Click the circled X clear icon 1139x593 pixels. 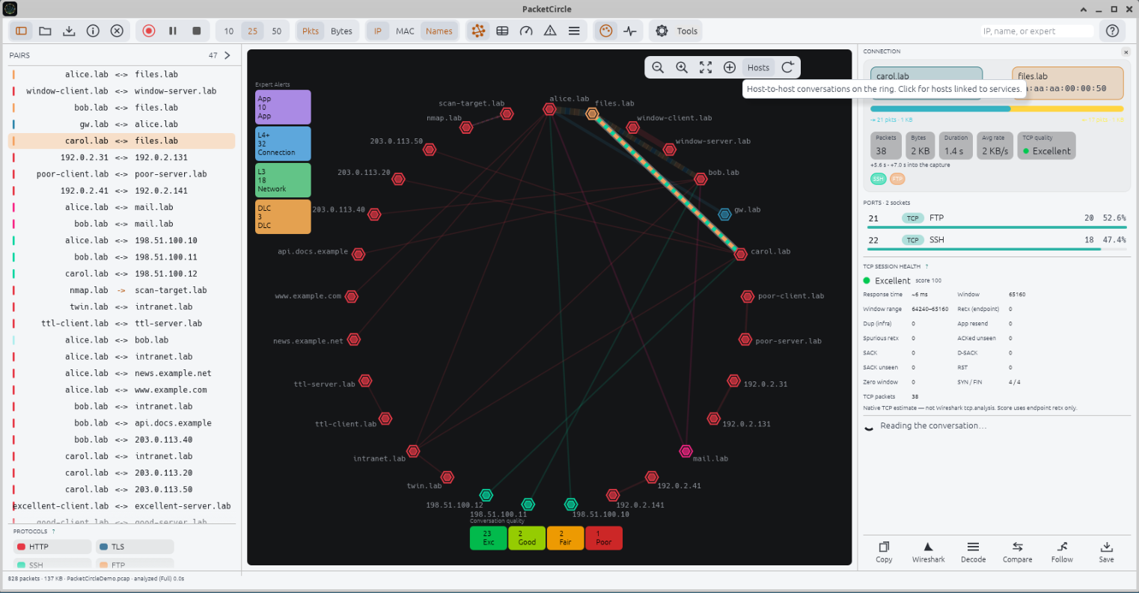117,31
